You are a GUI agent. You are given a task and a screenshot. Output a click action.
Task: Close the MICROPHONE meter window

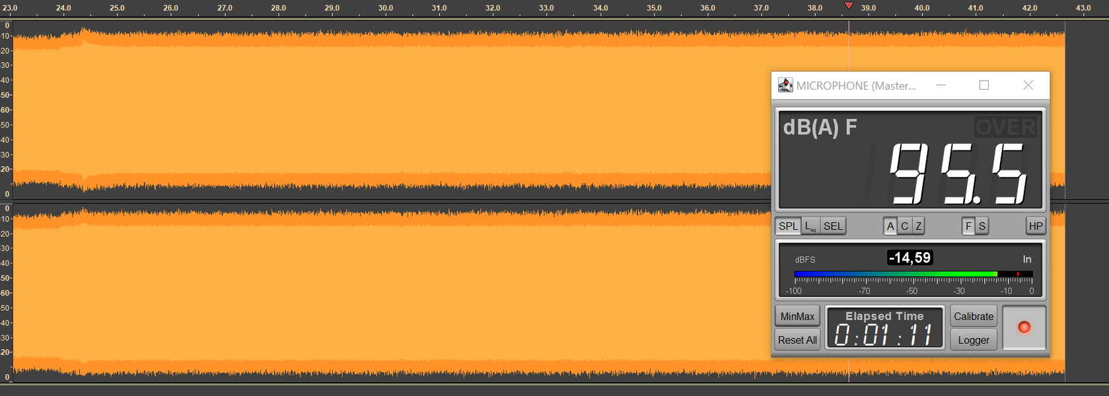click(1028, 85)
